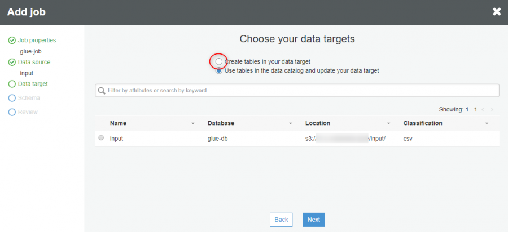The height and width of the screenshot is (232, 508).
Task: Open the Data source wizard step
Action: pyautogui.click(x=34, y=62)
